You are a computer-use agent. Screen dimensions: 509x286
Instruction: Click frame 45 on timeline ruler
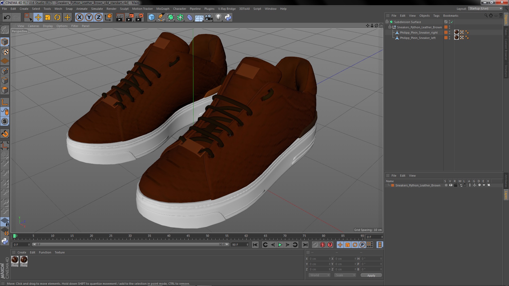pyautogui.click(x=188, y=236)
